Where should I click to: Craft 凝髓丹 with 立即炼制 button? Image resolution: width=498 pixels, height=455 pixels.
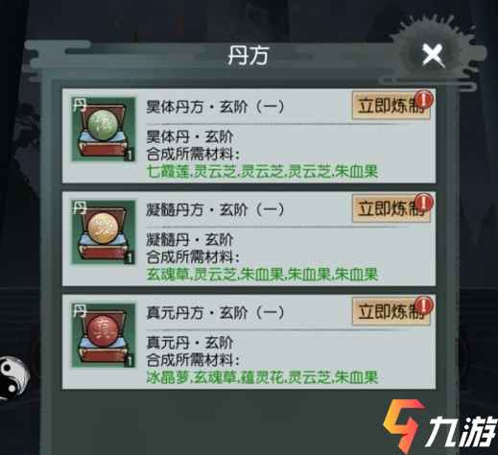391,209
